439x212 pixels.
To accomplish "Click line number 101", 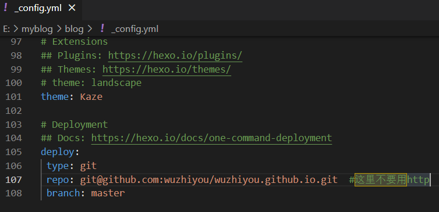I will 13,96.
